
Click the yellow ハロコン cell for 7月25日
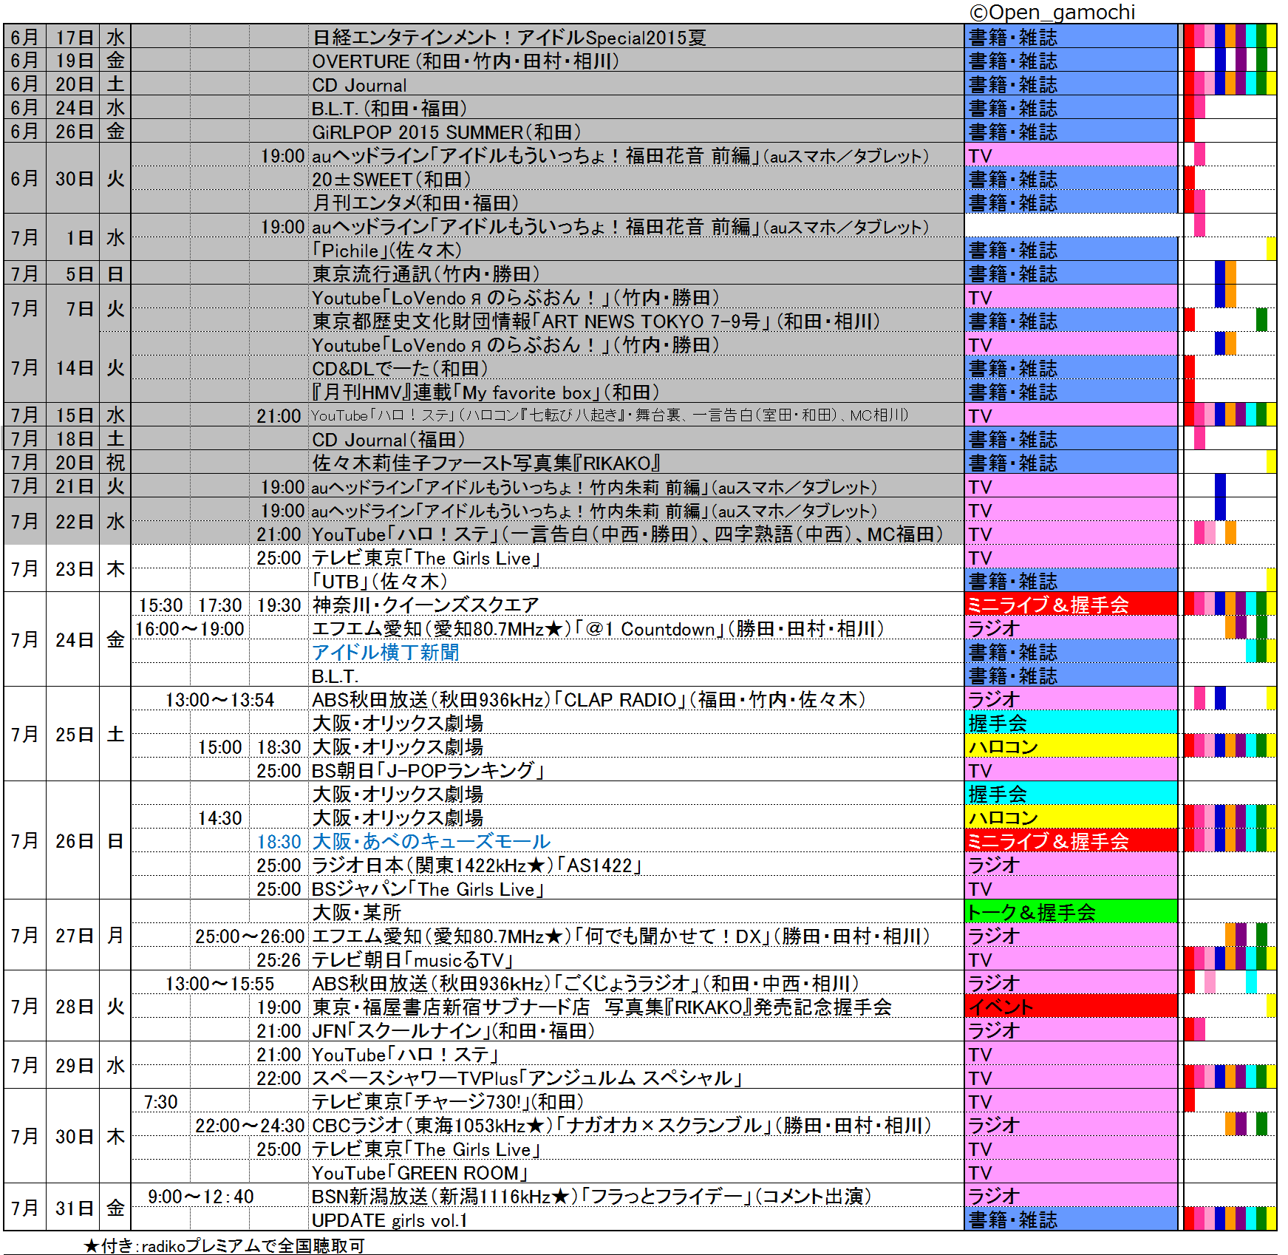click(1071, 746)
